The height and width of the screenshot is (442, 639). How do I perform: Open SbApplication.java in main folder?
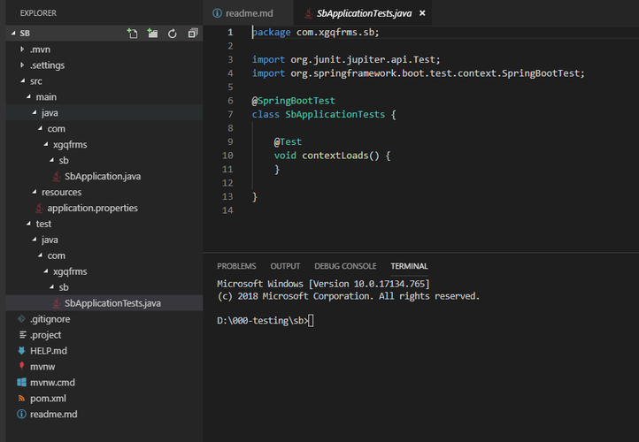[x=102, y=176]
